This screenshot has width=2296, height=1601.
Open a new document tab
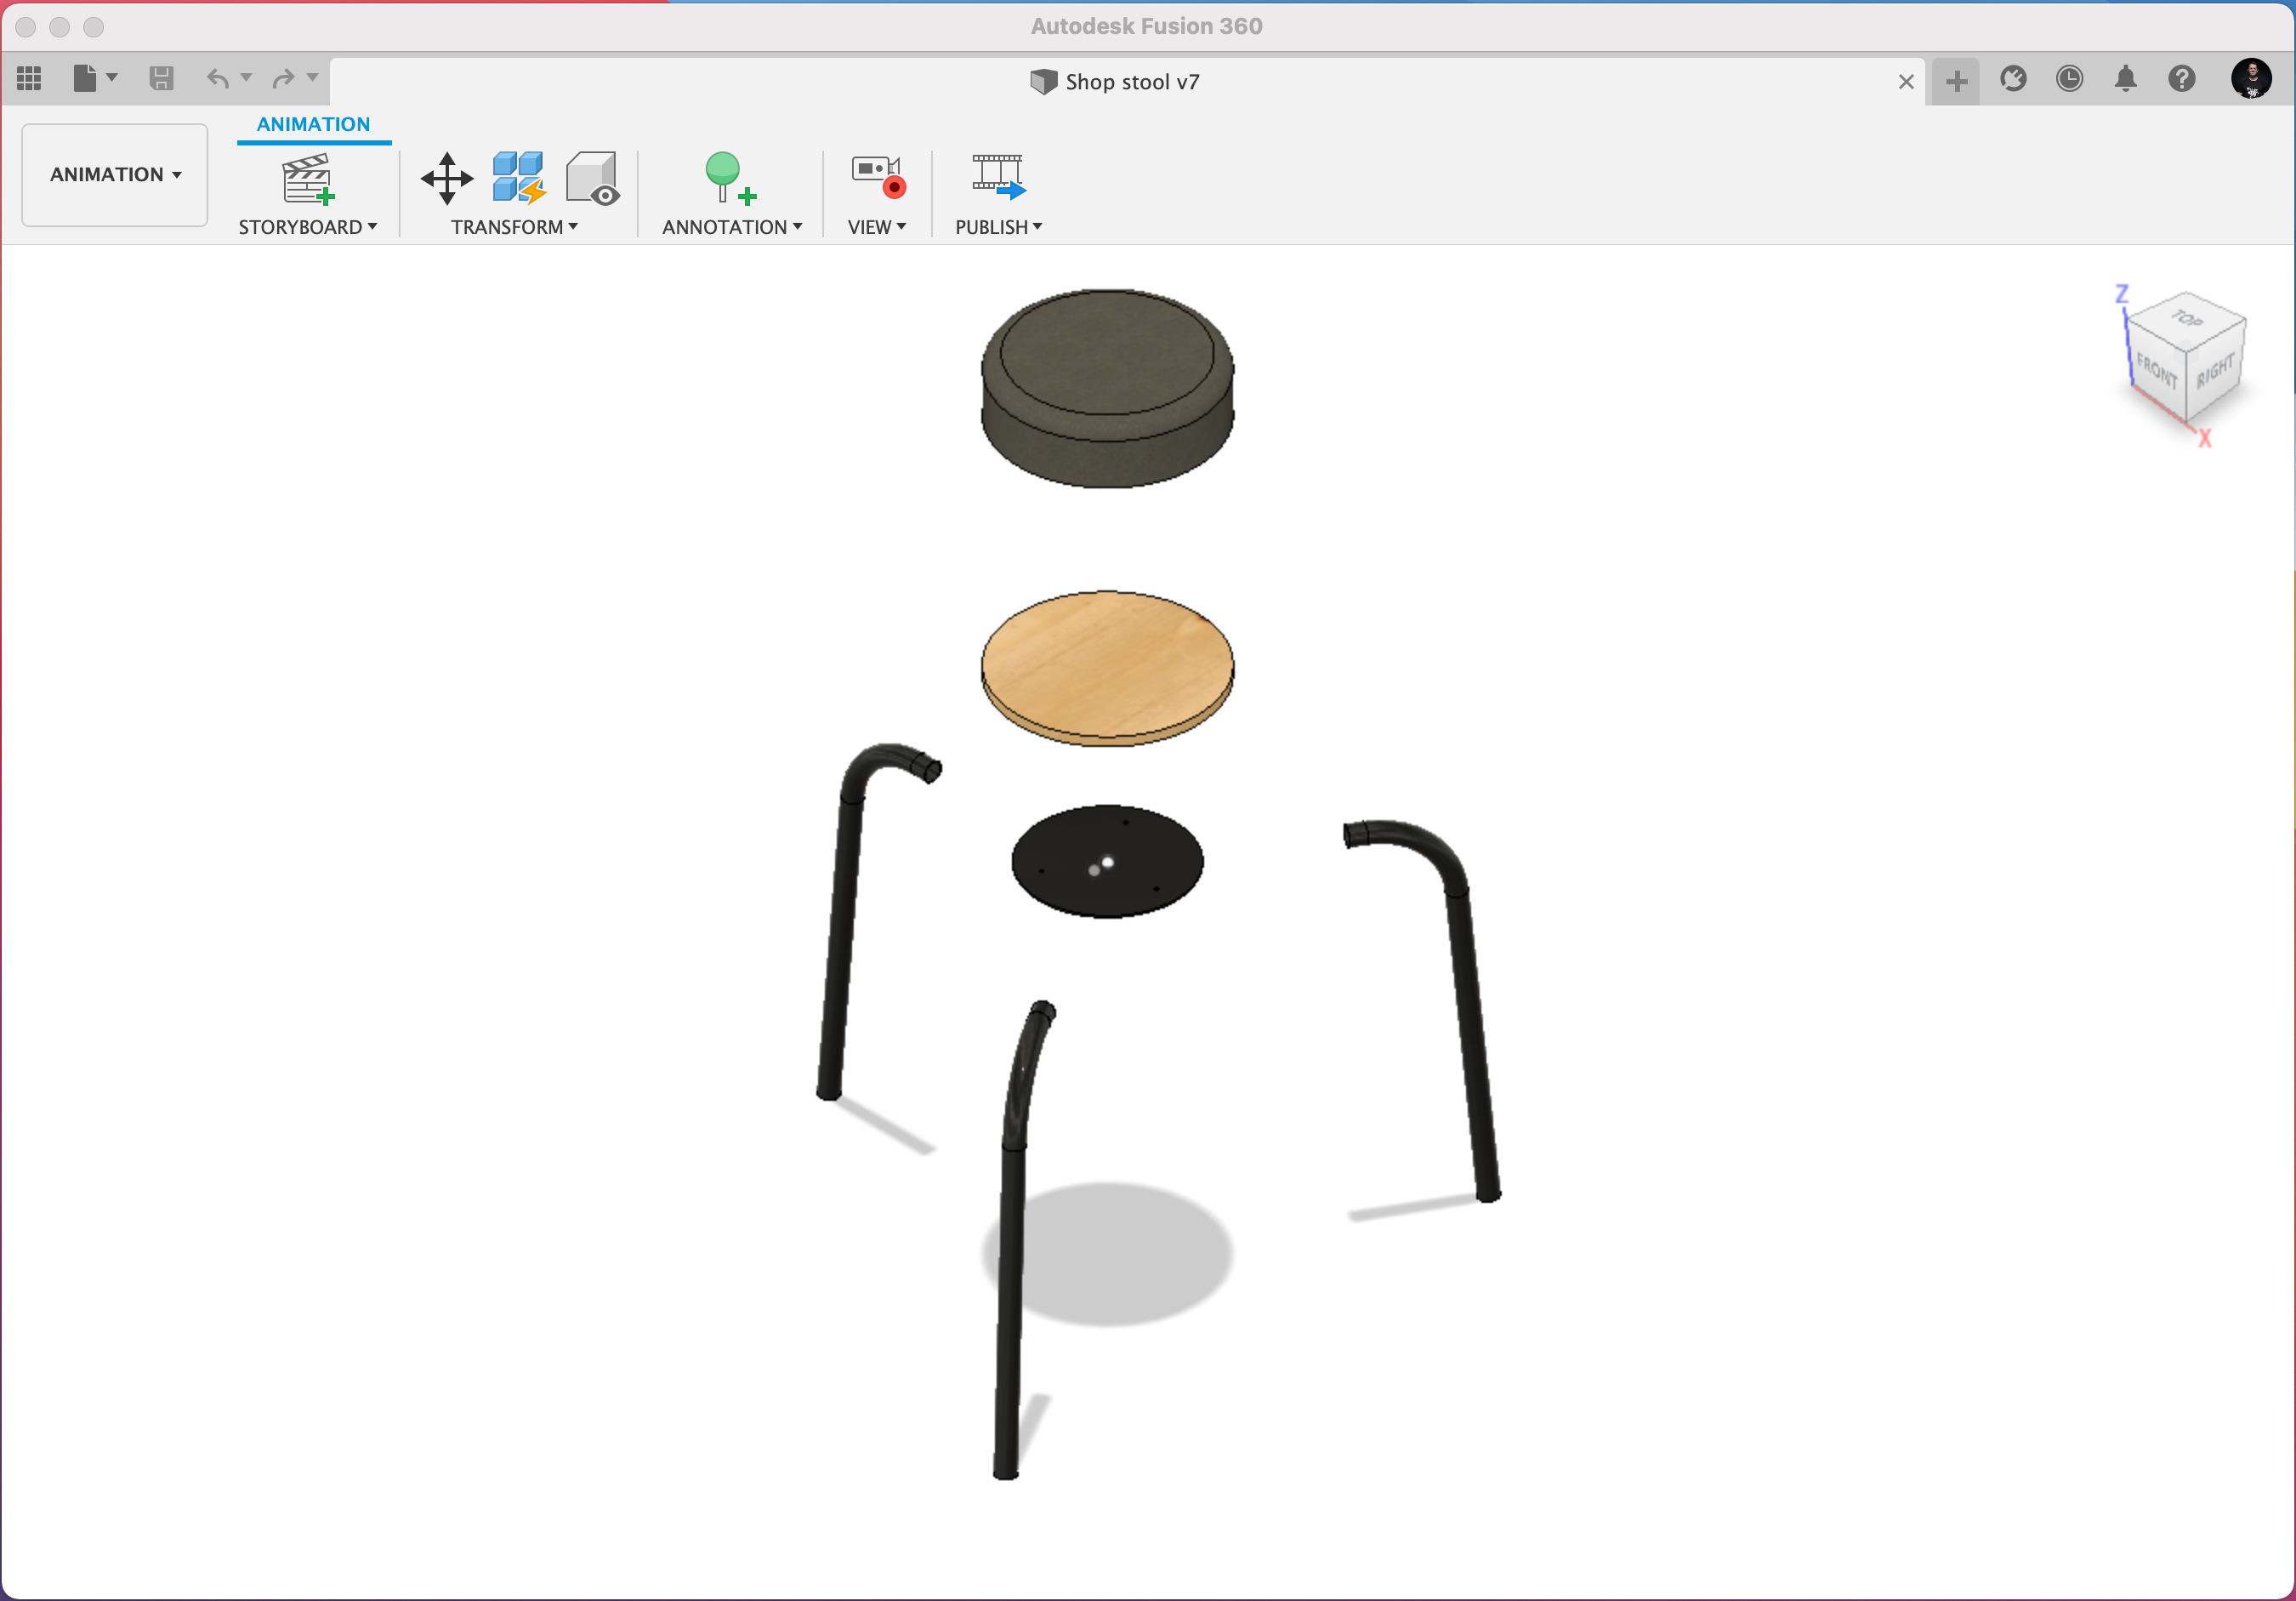click(x=1955, y=80)
